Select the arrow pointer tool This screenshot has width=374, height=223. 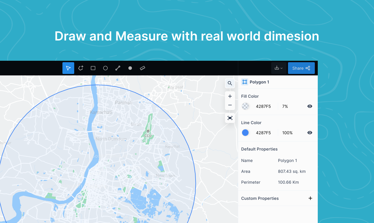coord(68,68)
